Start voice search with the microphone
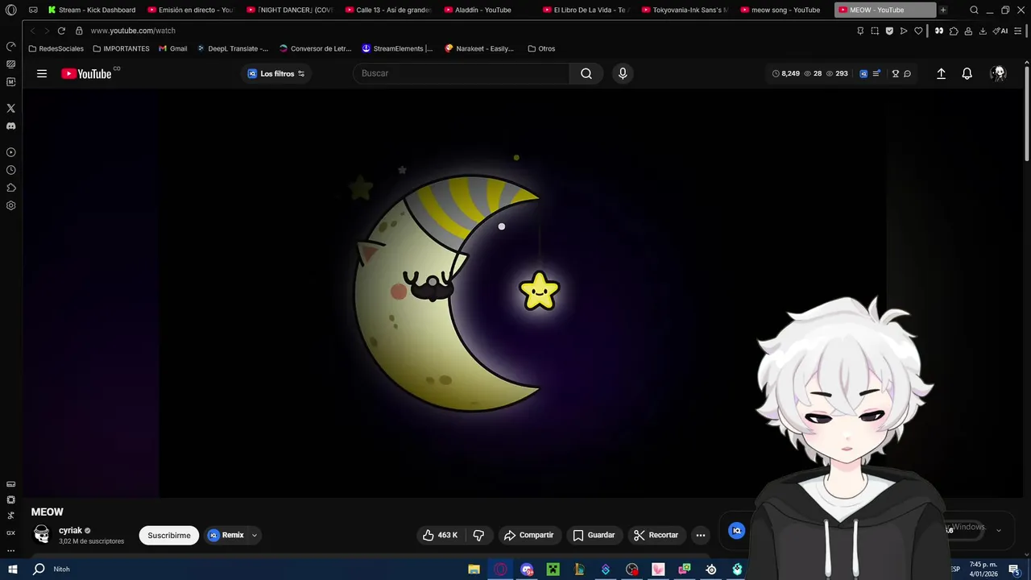1031x580 pixels. [x=623, y=73]
